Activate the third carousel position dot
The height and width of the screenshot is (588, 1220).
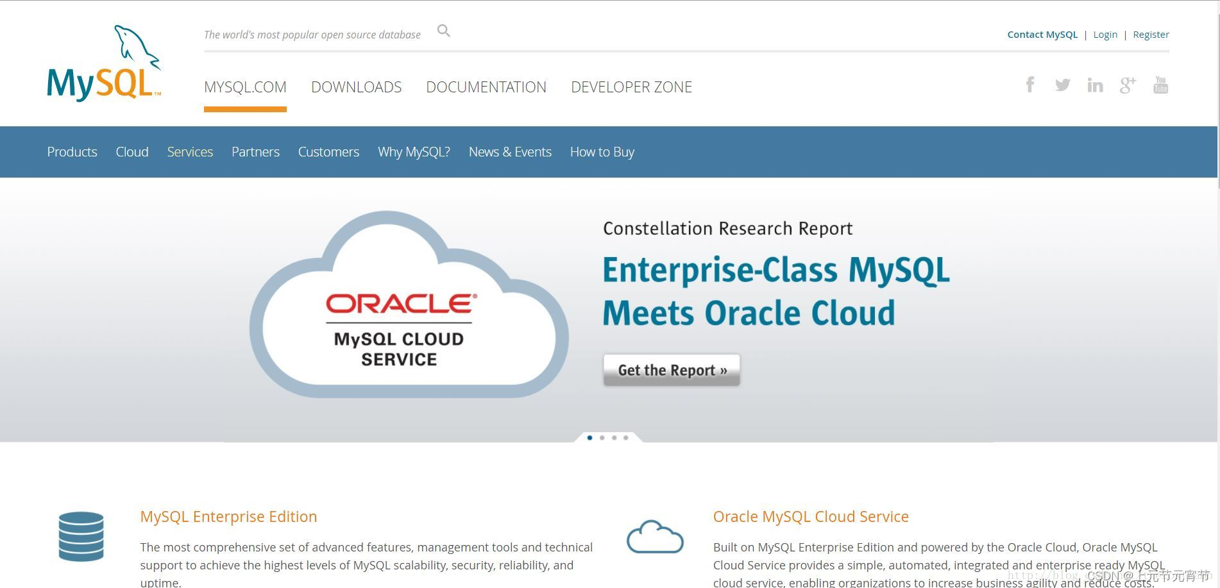pyautogui.click(x=613, y=438)
